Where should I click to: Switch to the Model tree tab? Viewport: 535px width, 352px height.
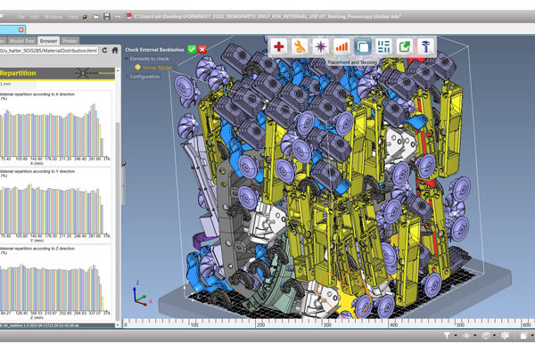tap(21, 41)
